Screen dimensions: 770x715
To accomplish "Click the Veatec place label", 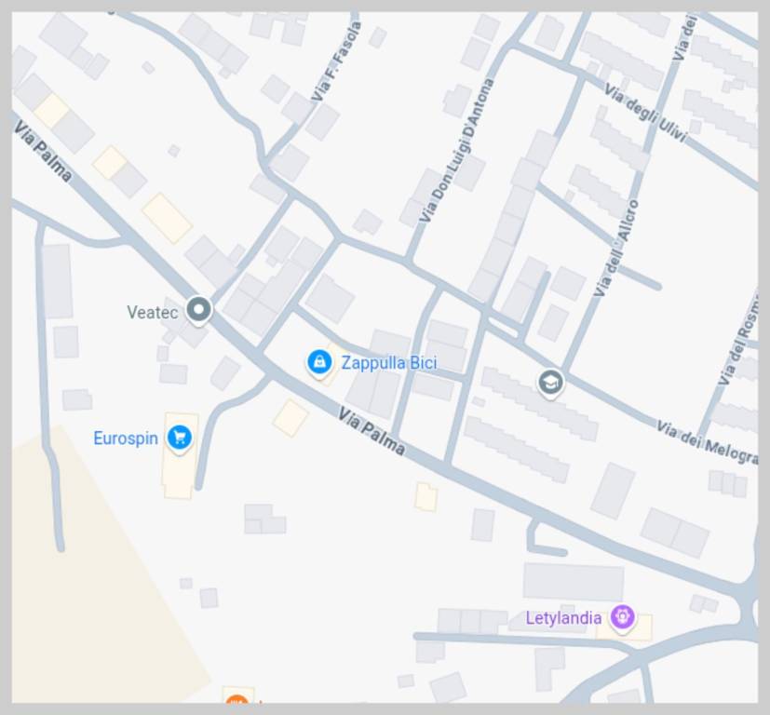I will tap(153, 312).
